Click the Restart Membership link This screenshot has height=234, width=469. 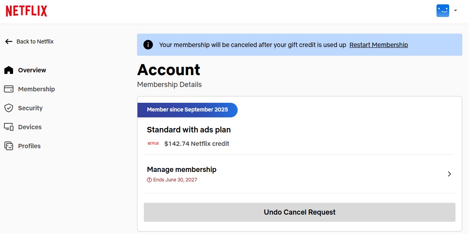click(378, 45)
